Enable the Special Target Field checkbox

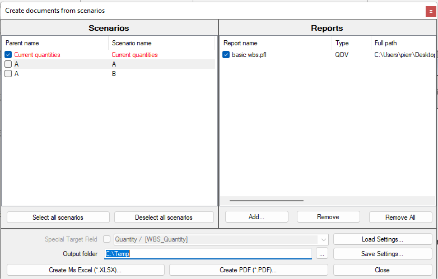[x=107, y=239]
